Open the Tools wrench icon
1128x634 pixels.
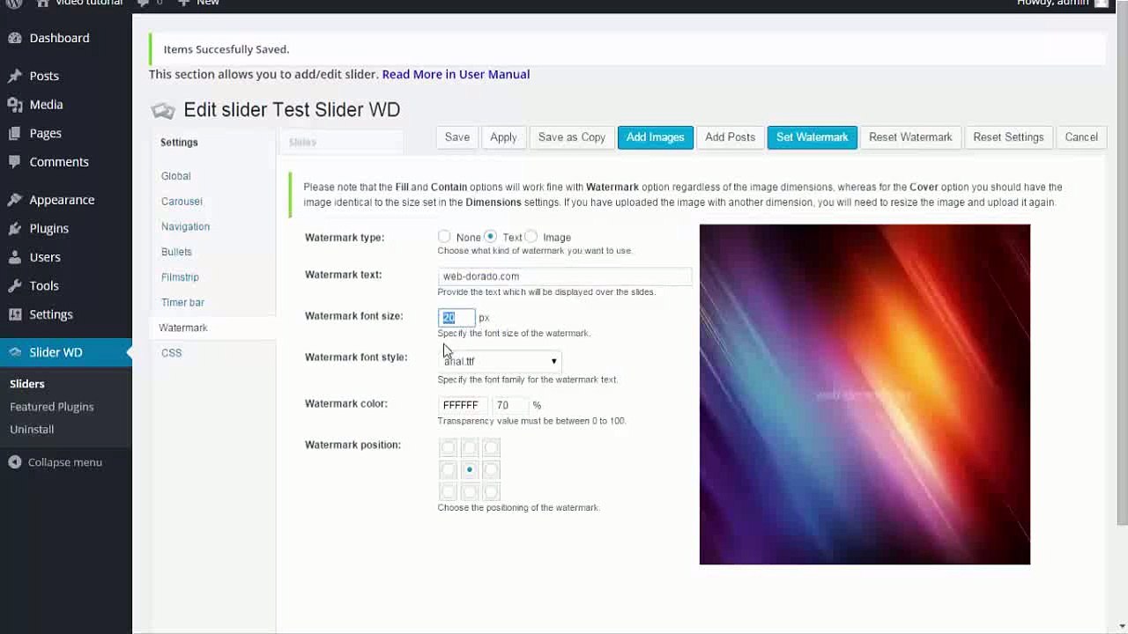(15, 285)
